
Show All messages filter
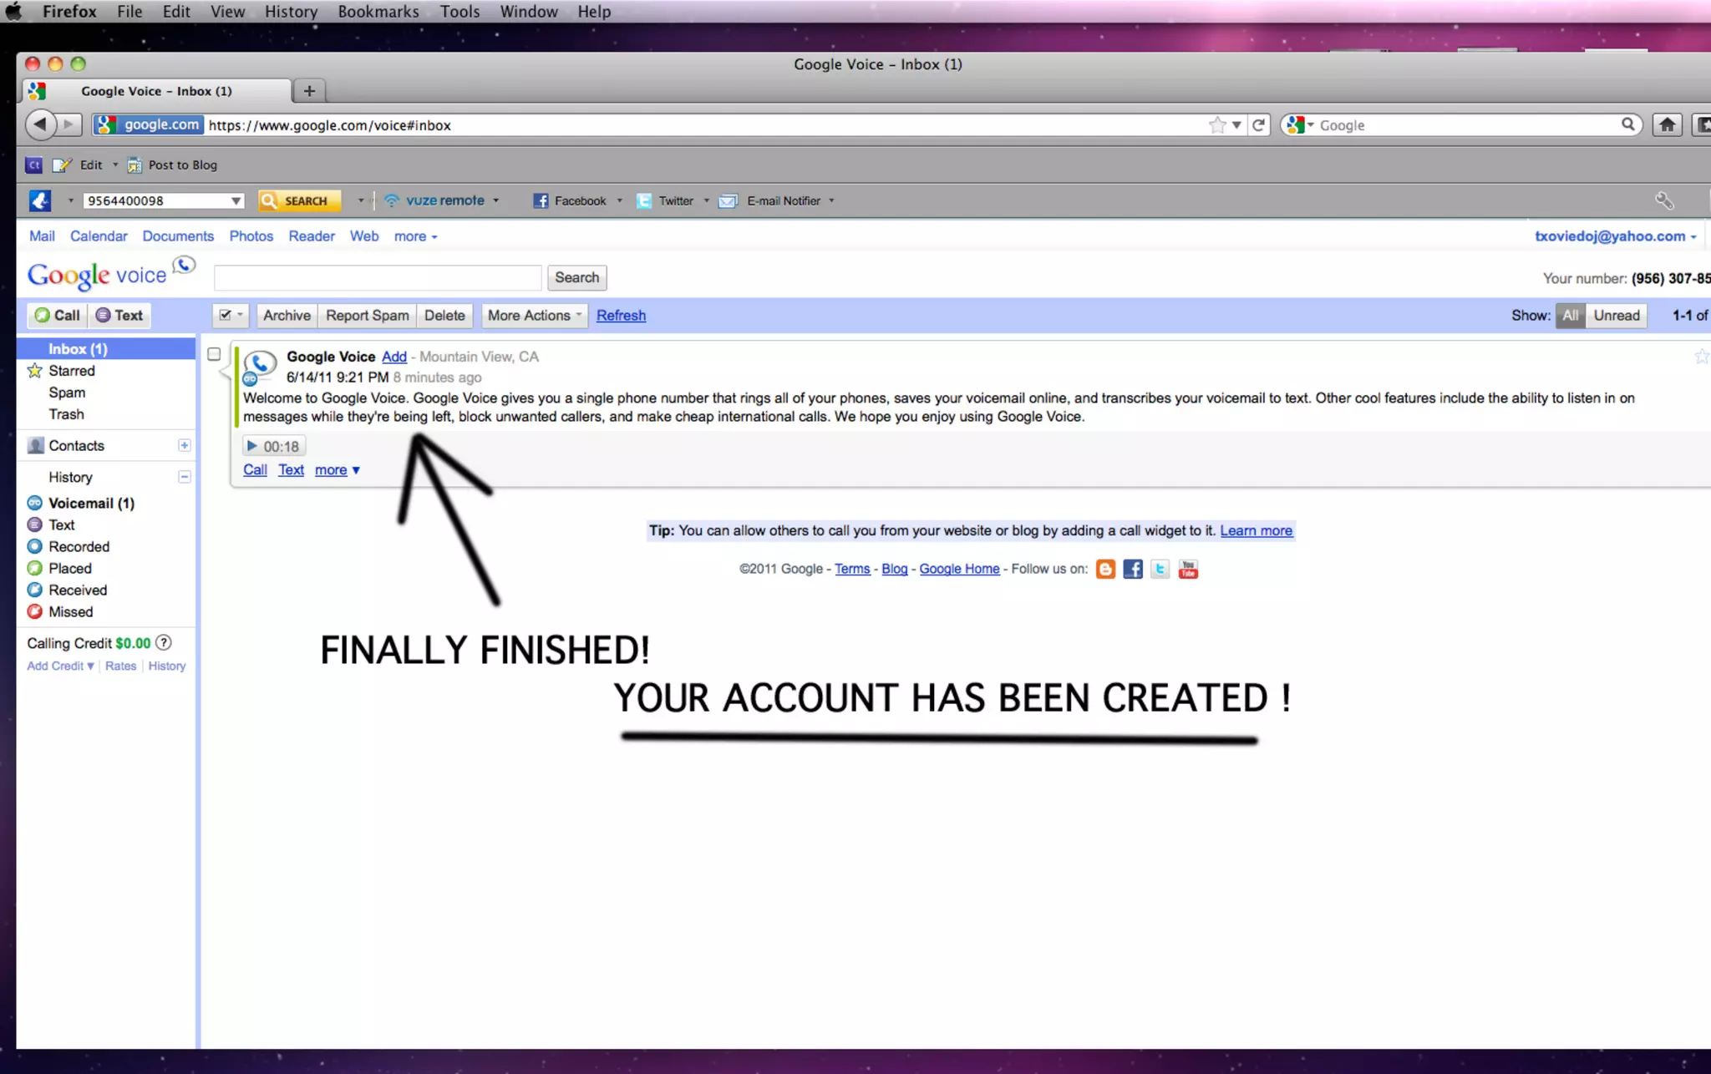[1570, 316]
